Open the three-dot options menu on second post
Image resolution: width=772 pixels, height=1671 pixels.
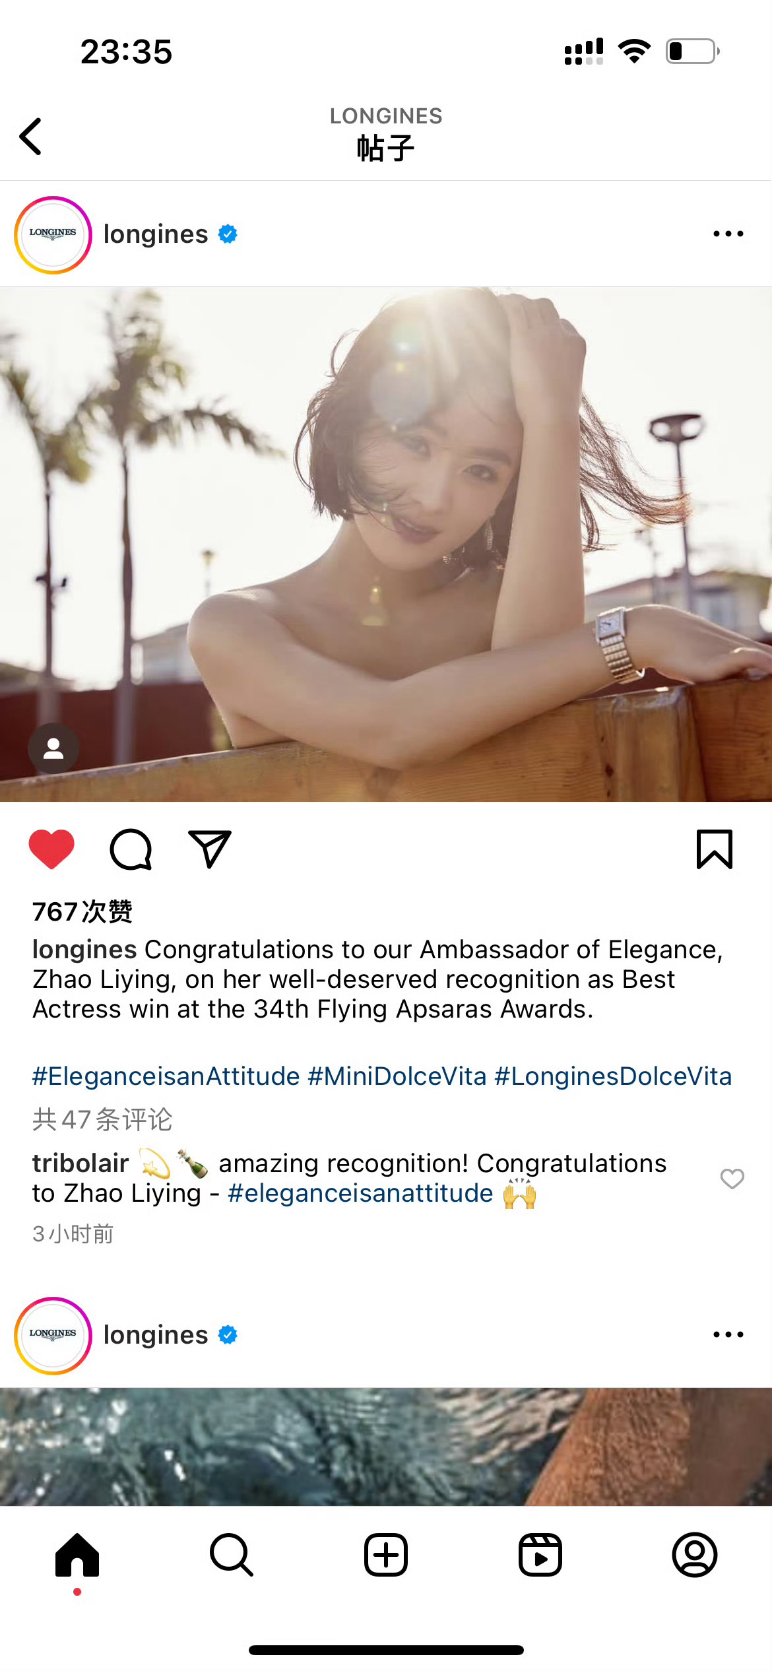(728, 1334)
